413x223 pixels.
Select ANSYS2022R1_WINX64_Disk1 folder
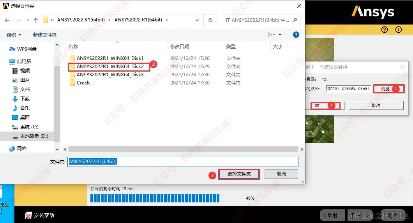(107, 58)
